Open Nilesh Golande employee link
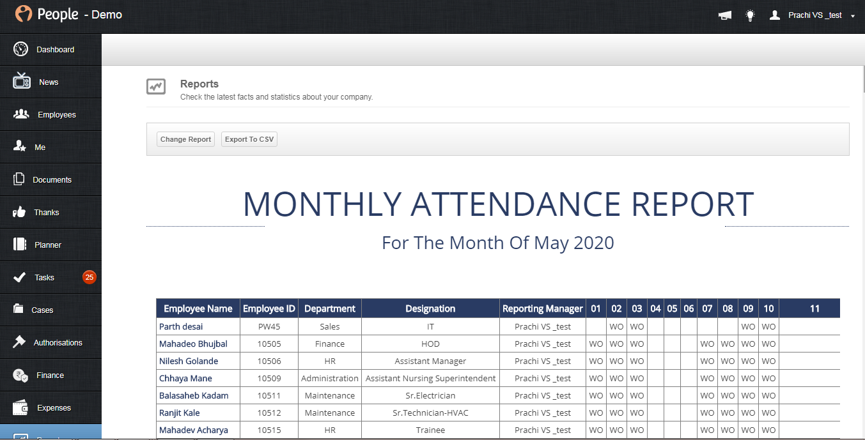865x440 pixels. pos(189,361)
